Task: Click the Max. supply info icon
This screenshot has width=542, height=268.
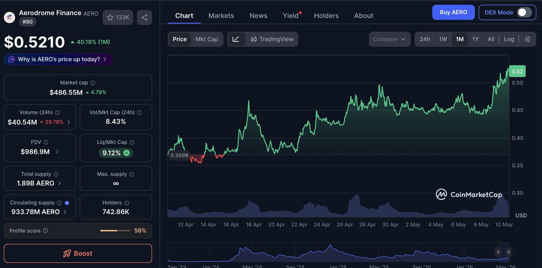Action: (132, 174)
